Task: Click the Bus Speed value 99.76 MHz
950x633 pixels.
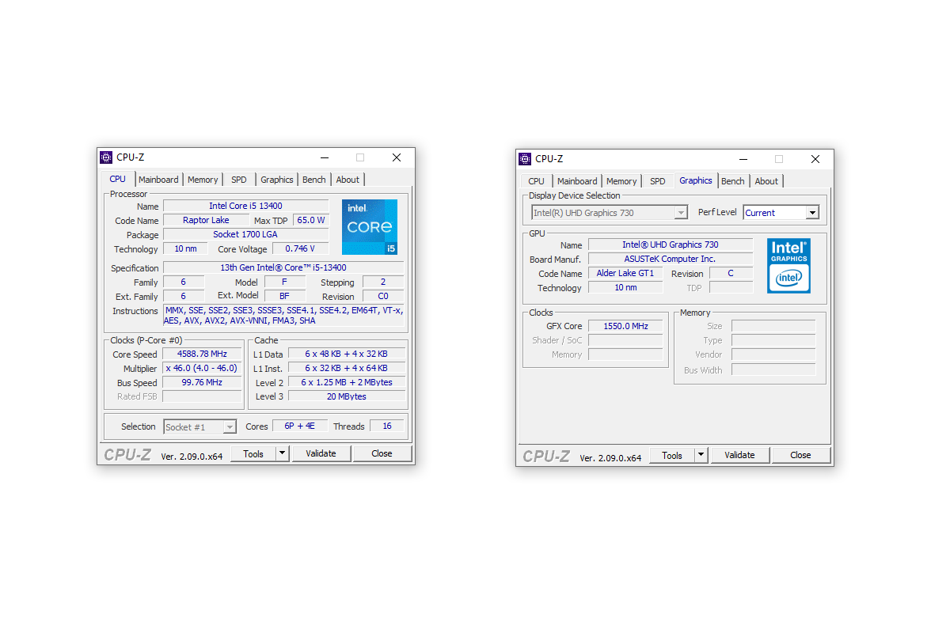Action: (202, 382)
